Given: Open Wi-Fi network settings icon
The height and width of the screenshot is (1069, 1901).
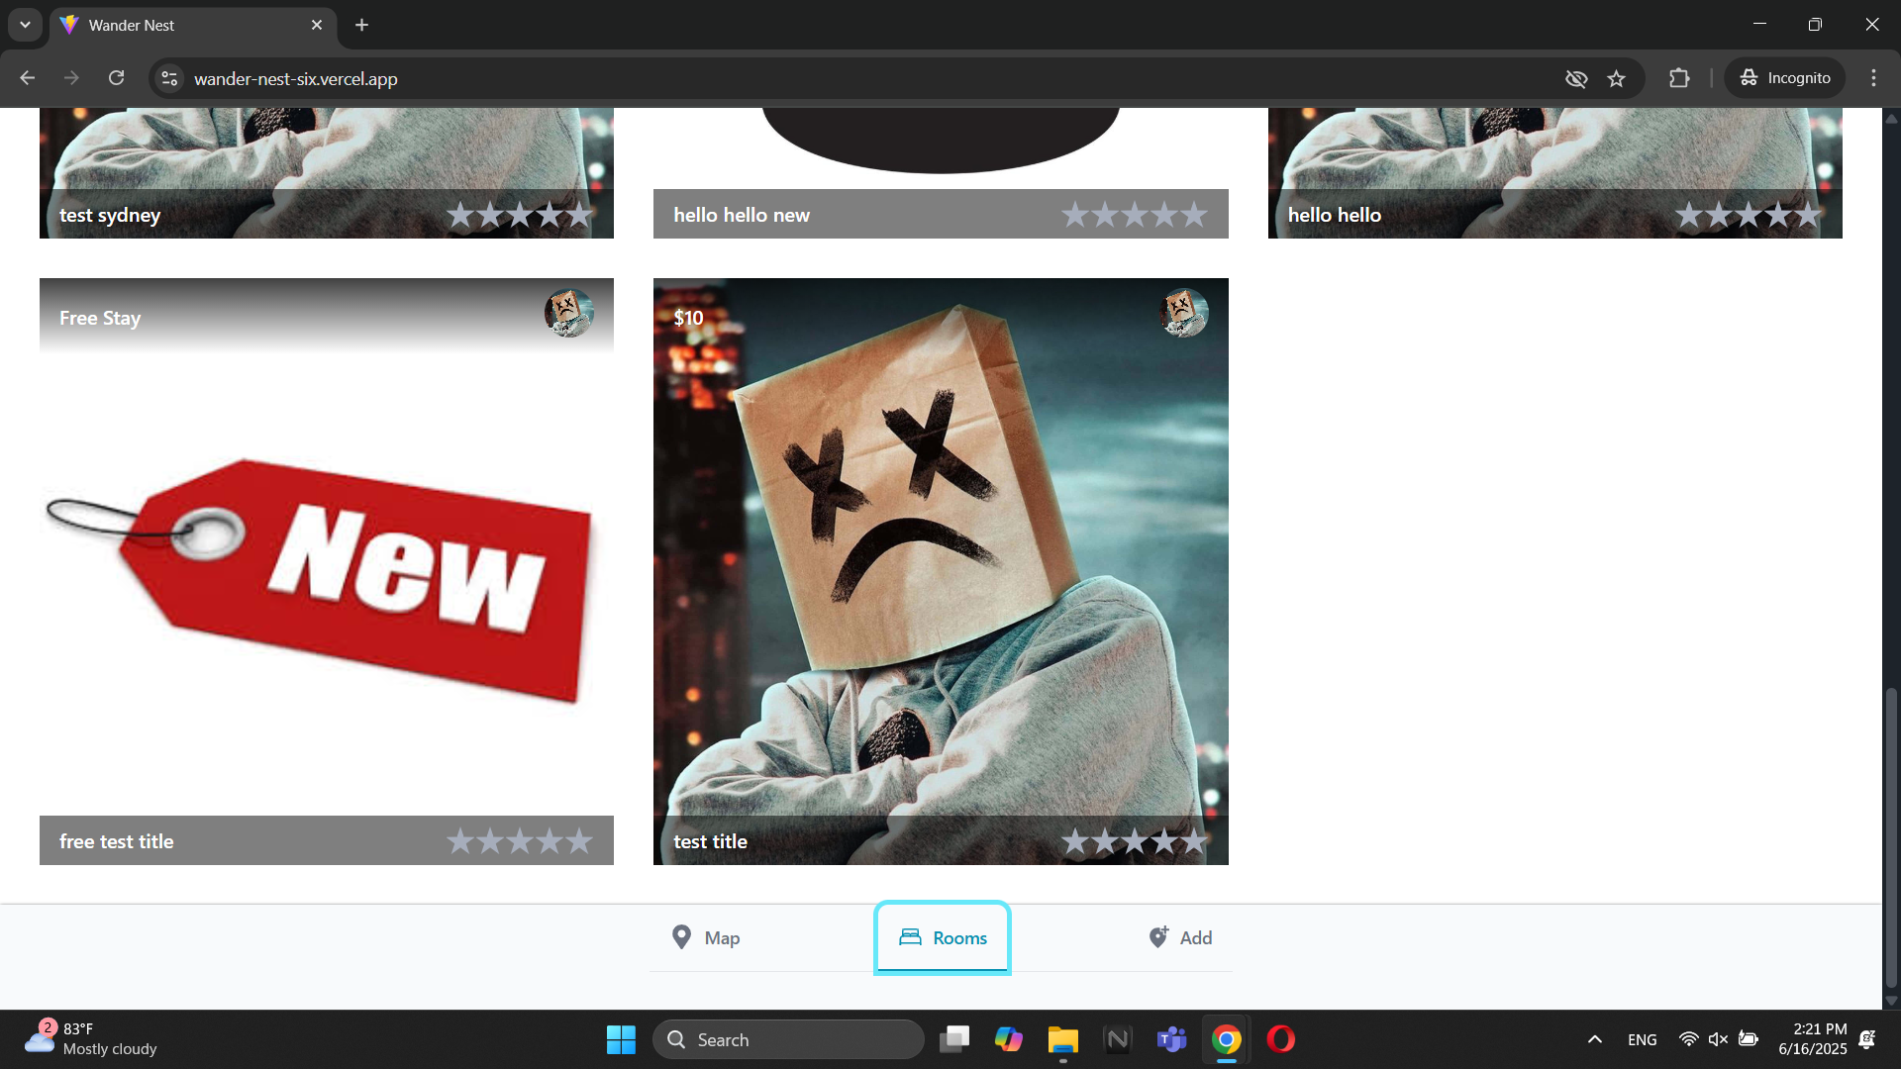Looking at the screenshot, I should (1688, 1039).
